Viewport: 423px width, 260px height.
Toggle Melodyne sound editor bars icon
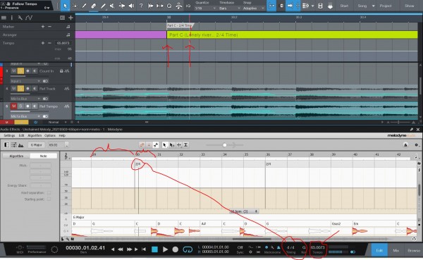(x=14, y=145)
